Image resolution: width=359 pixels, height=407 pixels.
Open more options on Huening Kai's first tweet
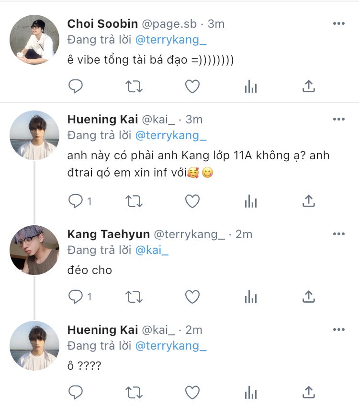[339, 119]
